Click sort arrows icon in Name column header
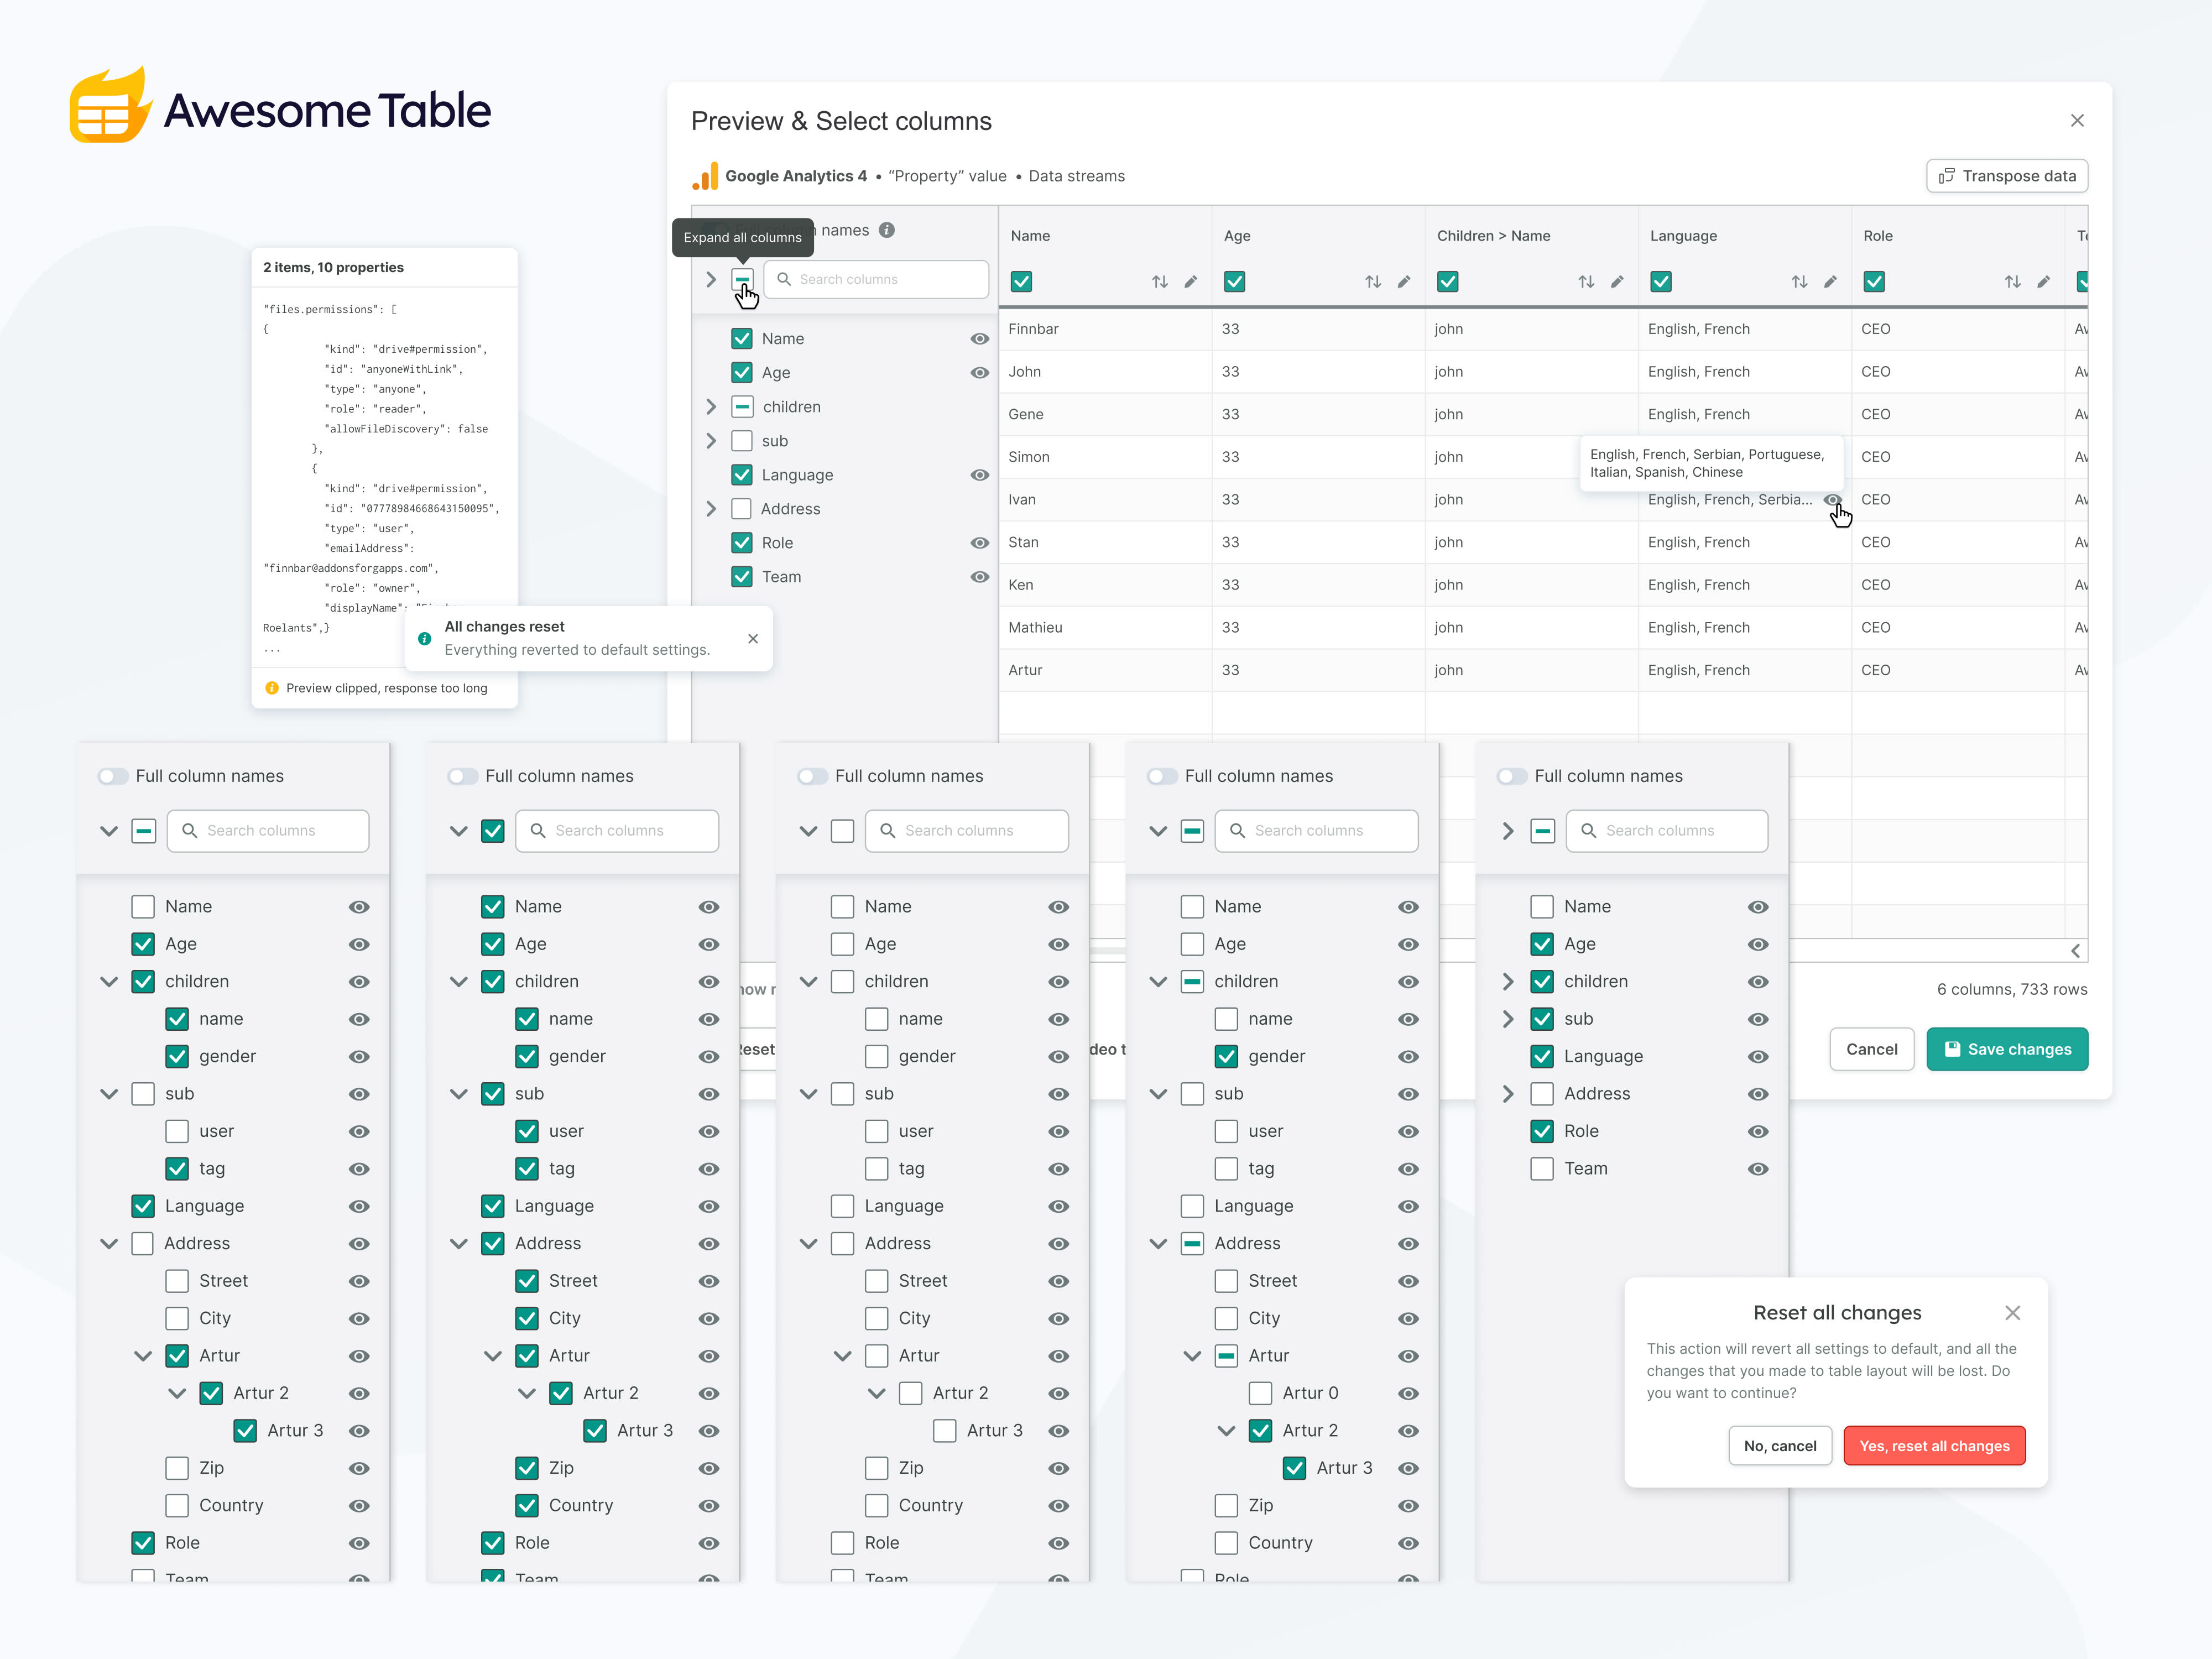Screen dimensions: 2212x1659 pos(1160,282)
